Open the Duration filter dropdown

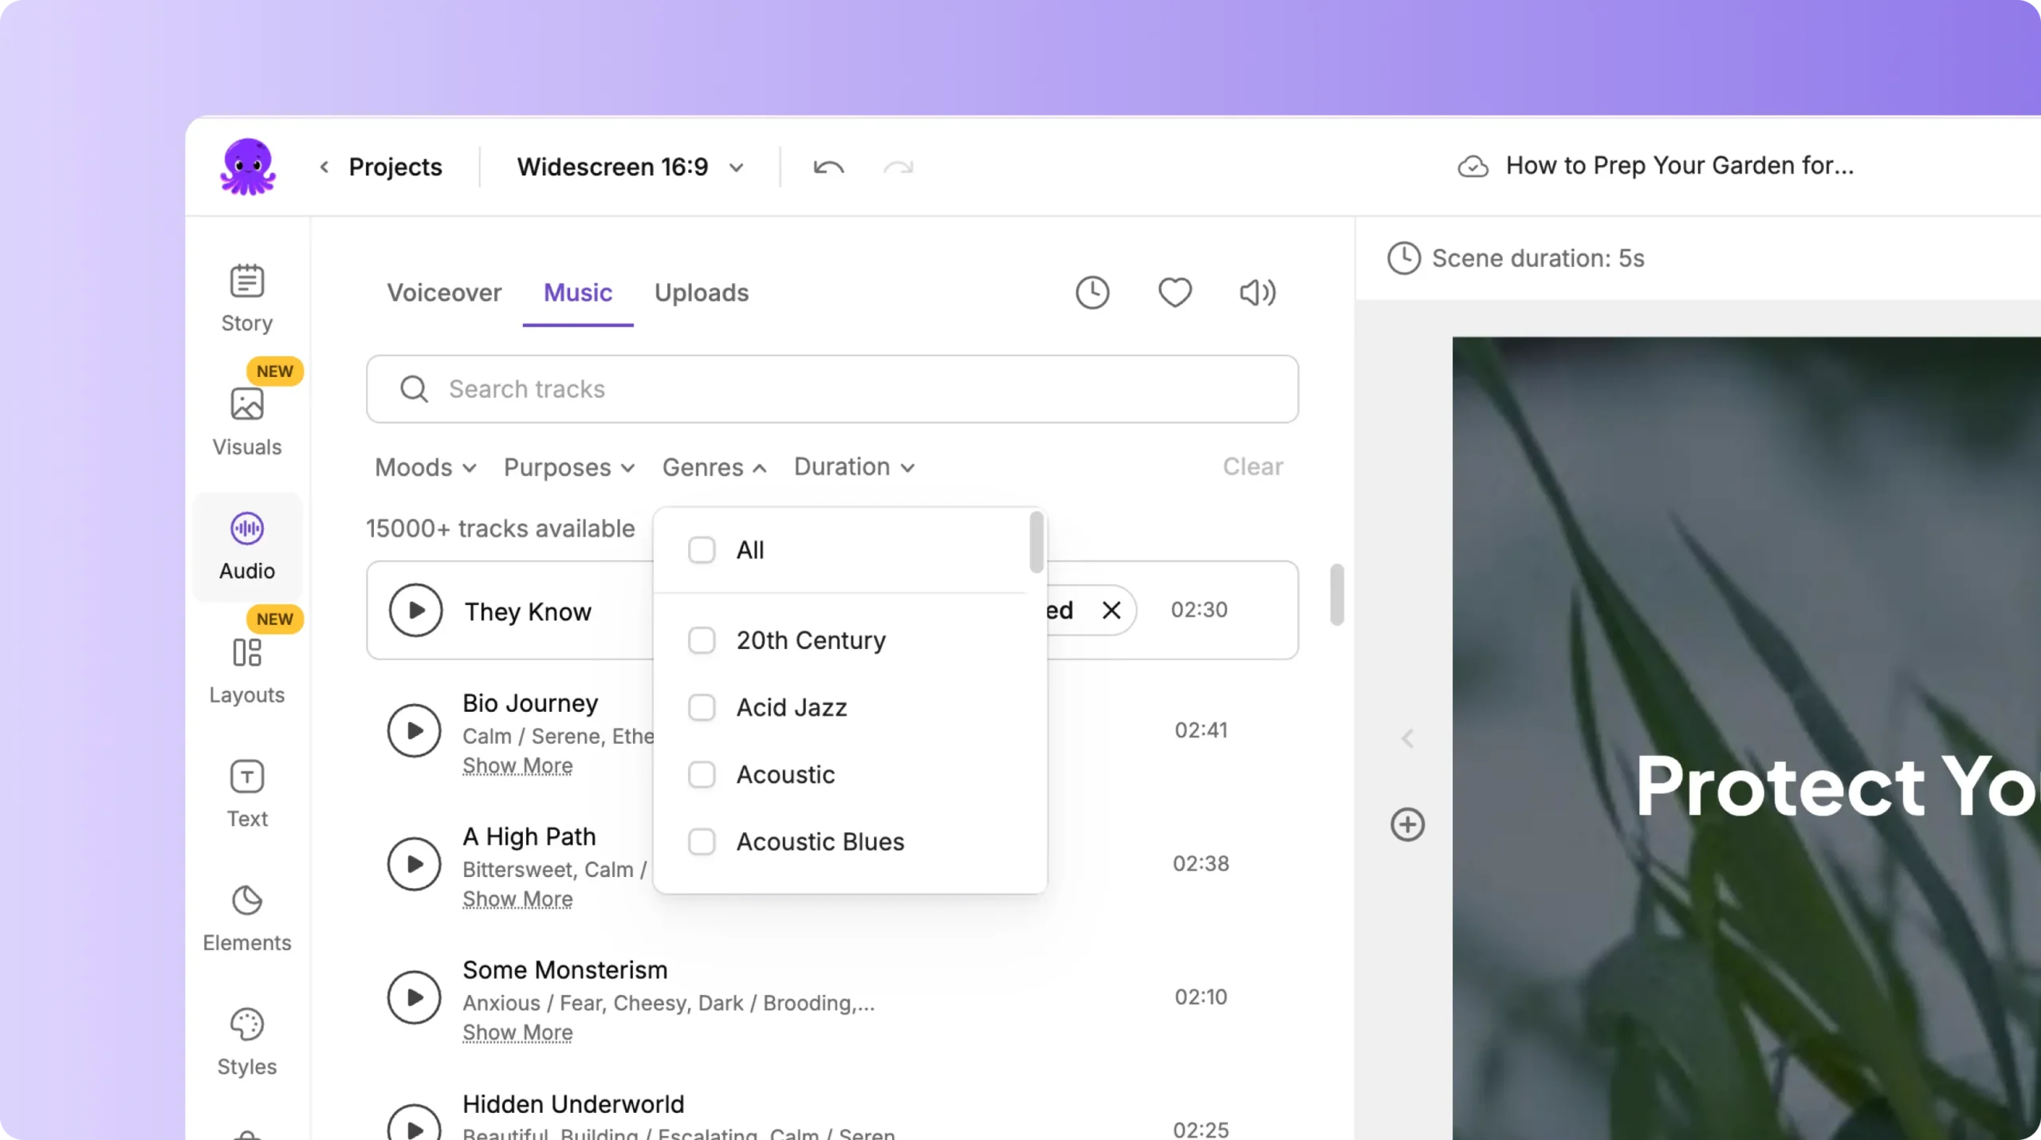(x=853, y=467)
